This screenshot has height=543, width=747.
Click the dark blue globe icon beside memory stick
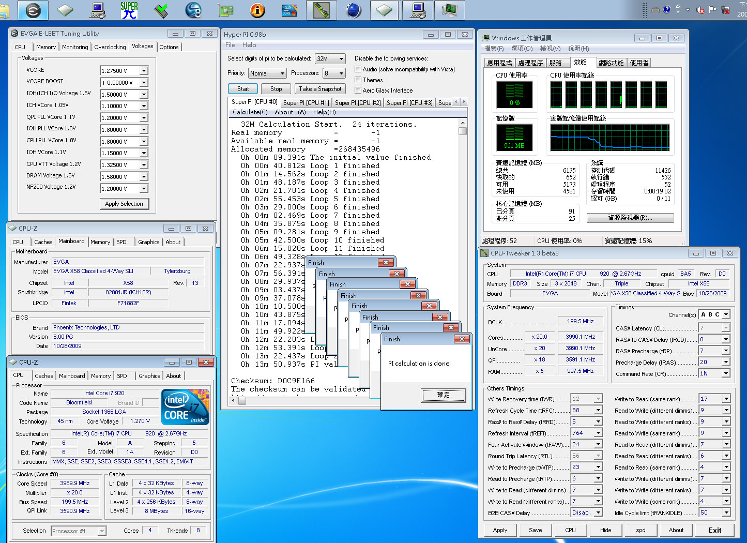click(354, 10)
